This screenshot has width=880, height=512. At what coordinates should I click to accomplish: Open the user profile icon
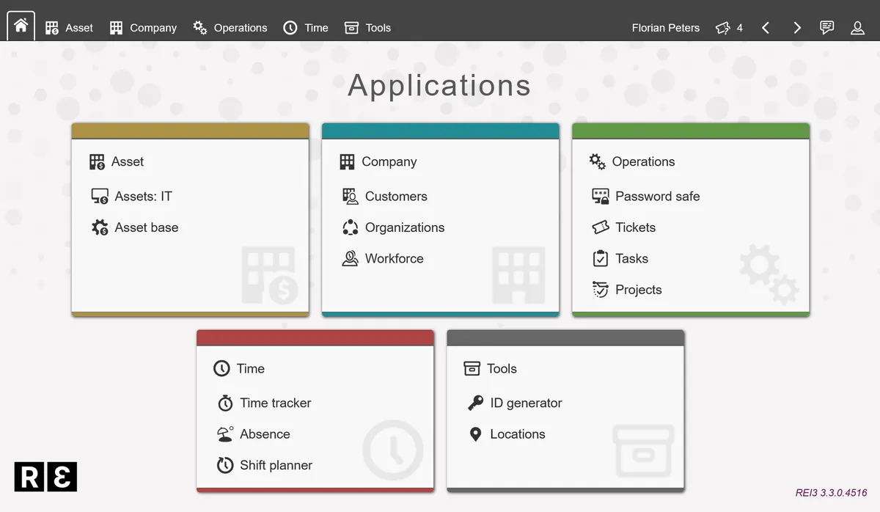pos(857,28)
